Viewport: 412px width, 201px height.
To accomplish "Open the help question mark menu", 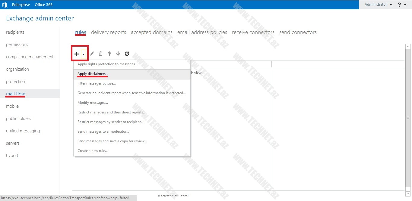I will click(401, 5).
